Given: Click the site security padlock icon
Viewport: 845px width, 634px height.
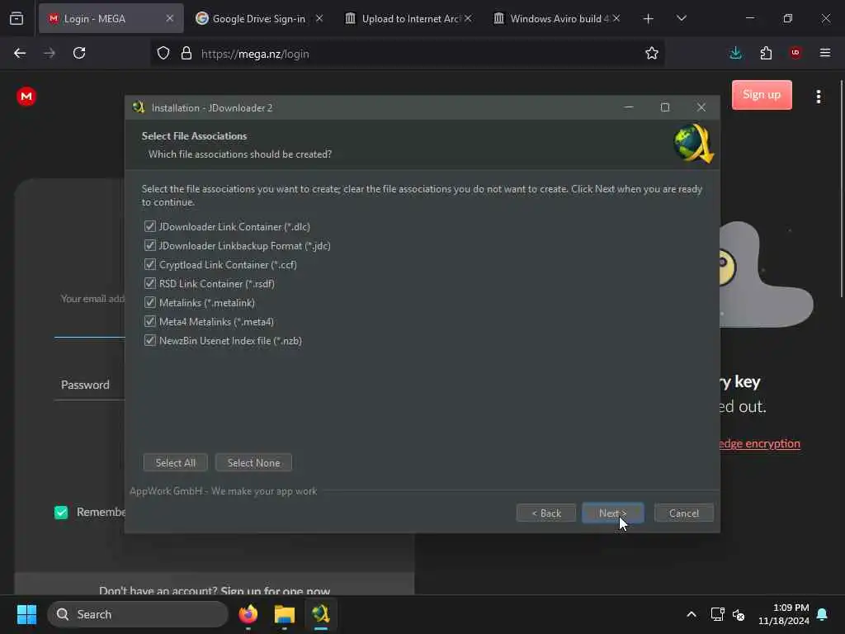Looking at the screenshot, I should (x=186, y=54).
